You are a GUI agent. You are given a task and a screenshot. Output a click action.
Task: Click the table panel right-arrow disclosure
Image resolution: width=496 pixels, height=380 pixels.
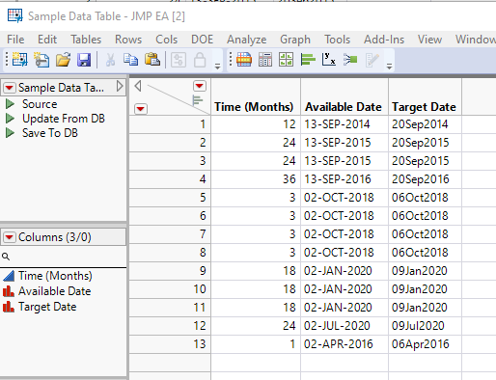[x=120, y=86]
